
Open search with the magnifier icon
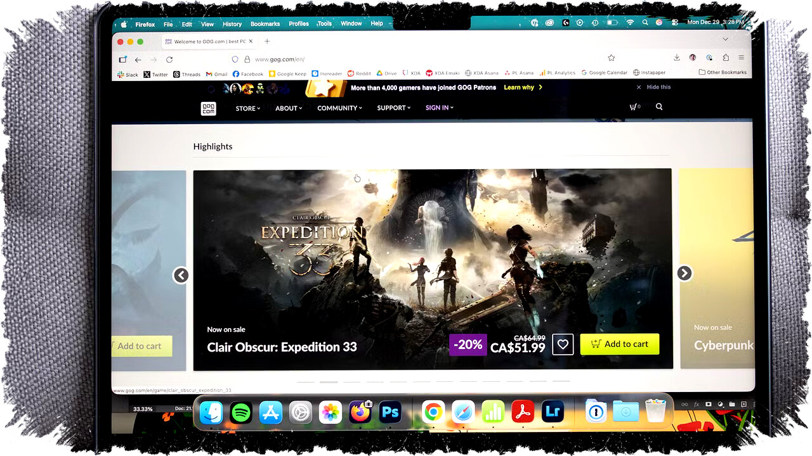point(658,106)
